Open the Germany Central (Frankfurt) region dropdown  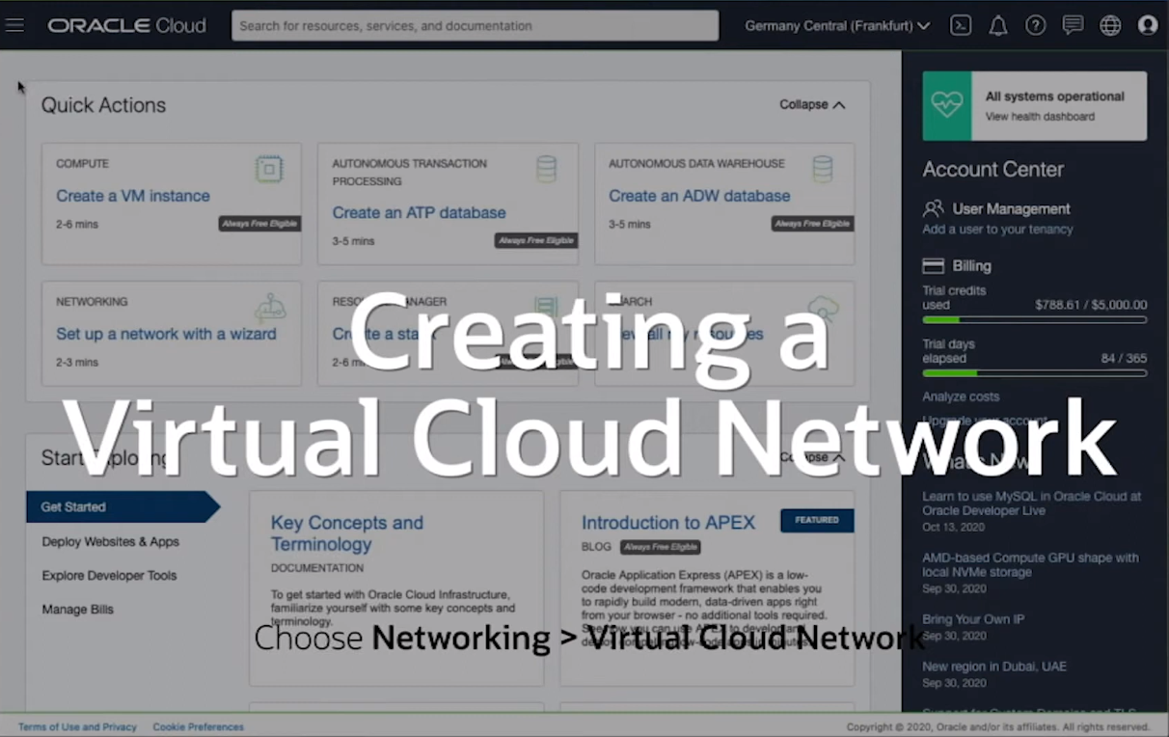[835, 25]
